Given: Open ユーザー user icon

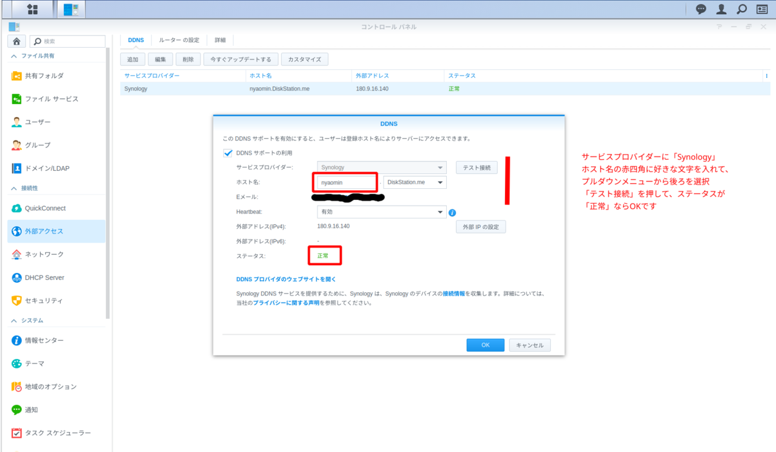Looking at the screenshot, I should [17, 122].
